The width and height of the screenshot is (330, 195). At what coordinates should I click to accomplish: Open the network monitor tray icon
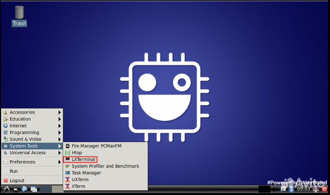316,190
